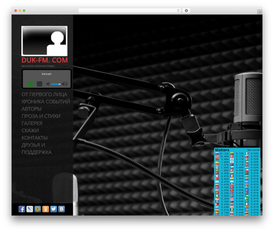Go to ХРОНИКА СОБЫТИЙ page

click(45, 101)
